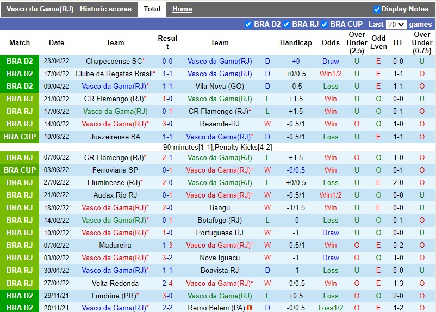Open Resende-RJ team name

[x=220, y=124]
